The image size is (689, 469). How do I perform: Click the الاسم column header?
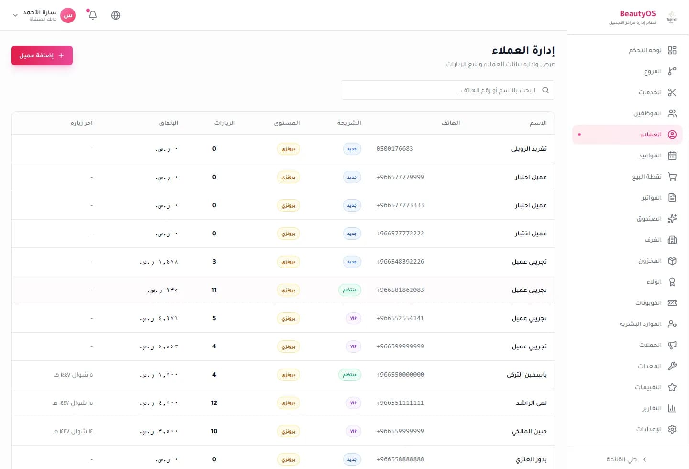[538, 123]
